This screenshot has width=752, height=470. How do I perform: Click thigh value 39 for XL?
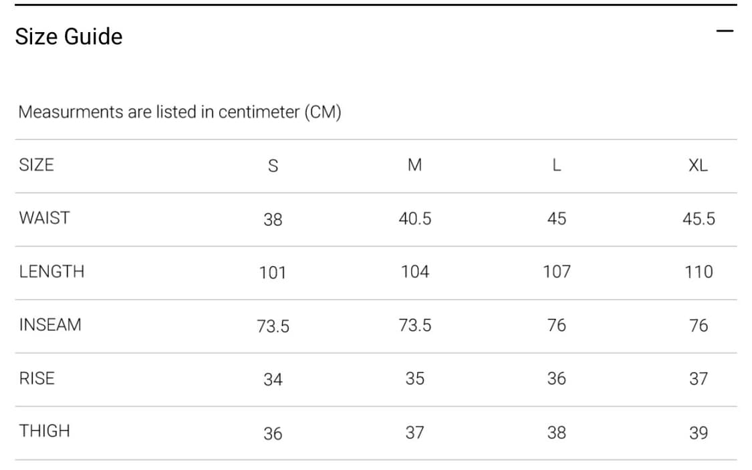coord(698,433)
